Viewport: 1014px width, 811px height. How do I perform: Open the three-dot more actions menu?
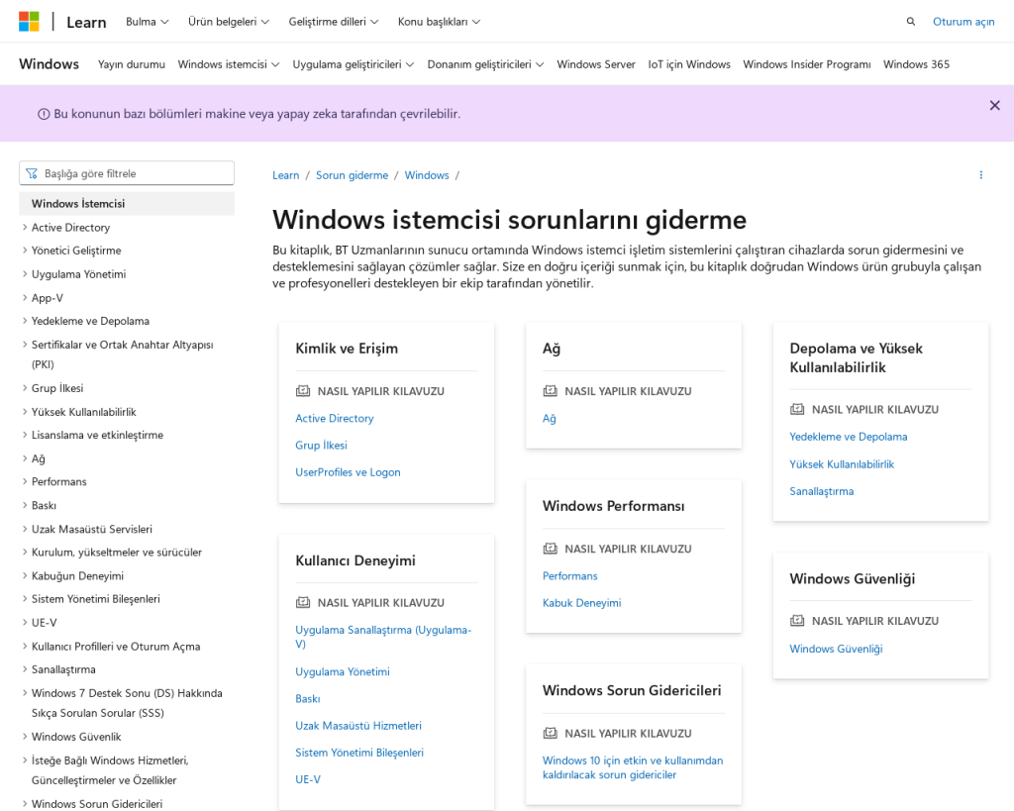pyautogui.click(x=981, y=175)
